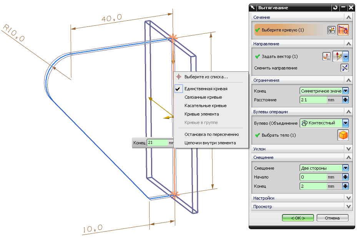
Task: Click the inferred vector icon button
Action: [338, 56]
